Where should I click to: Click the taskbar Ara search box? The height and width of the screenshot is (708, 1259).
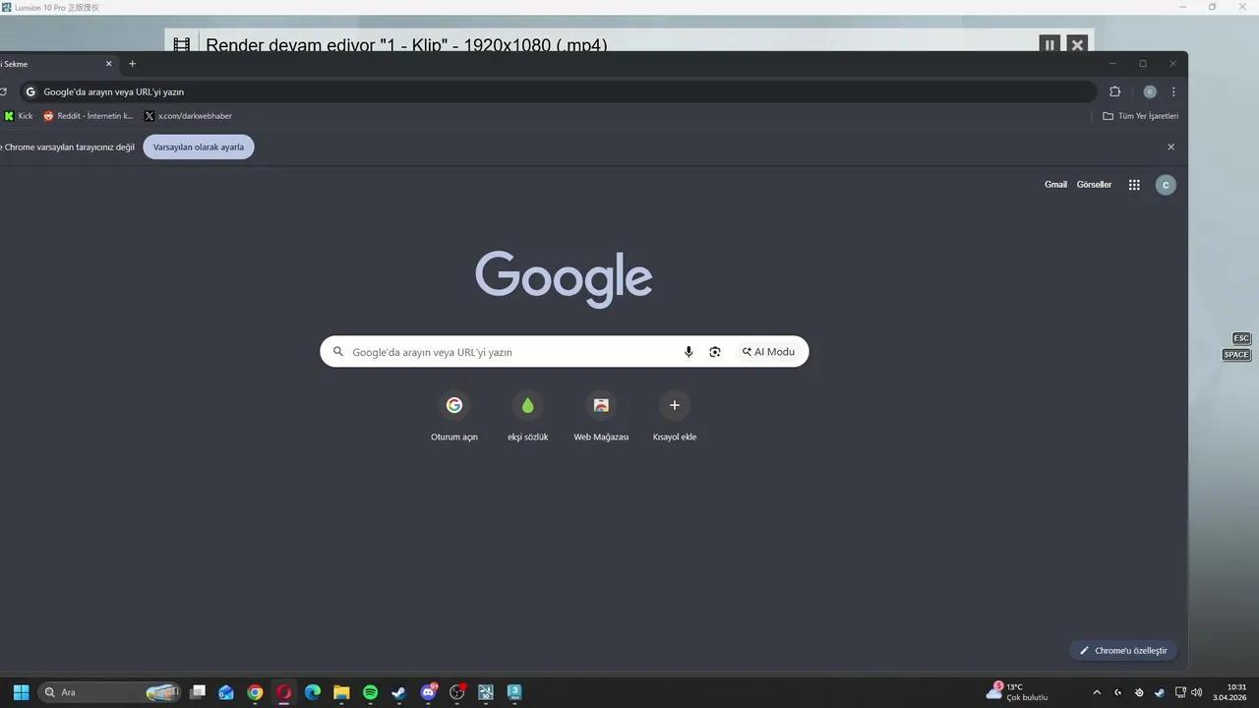(111, 692)
